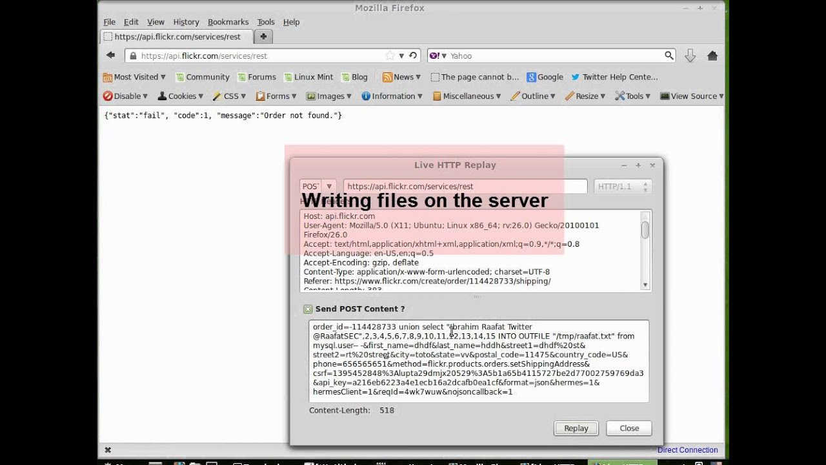Click the Yahoo search input field
Viewport: 826px width, 465px height.
pyautogui.click(x=555, y=56)
